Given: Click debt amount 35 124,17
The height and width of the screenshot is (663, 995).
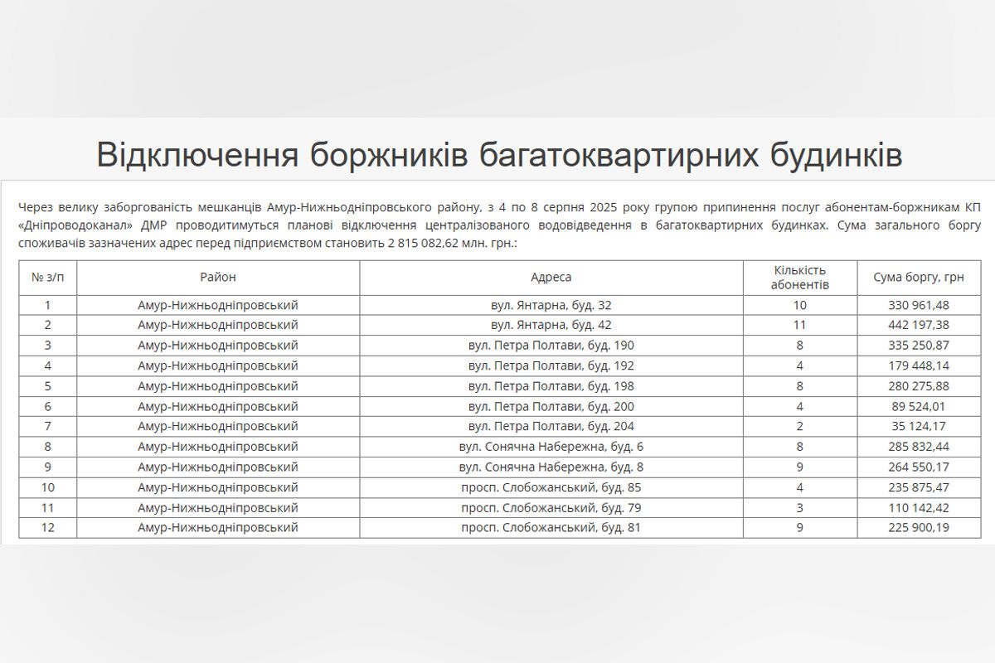Looking at the screenshot, I should [918, 426].
